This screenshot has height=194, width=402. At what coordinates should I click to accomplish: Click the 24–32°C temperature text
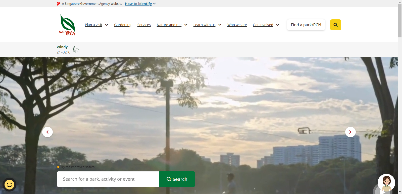64,52
